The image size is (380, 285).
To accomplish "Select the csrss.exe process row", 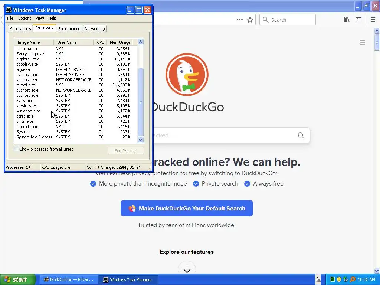I will pos(76,116).
